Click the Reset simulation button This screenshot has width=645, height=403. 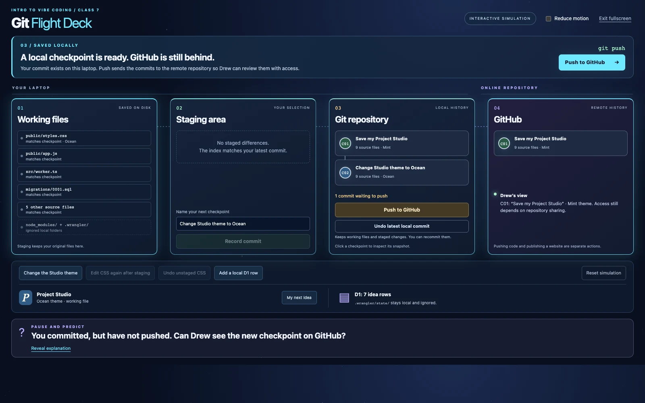pyautogui.click(x=603, y=273)
